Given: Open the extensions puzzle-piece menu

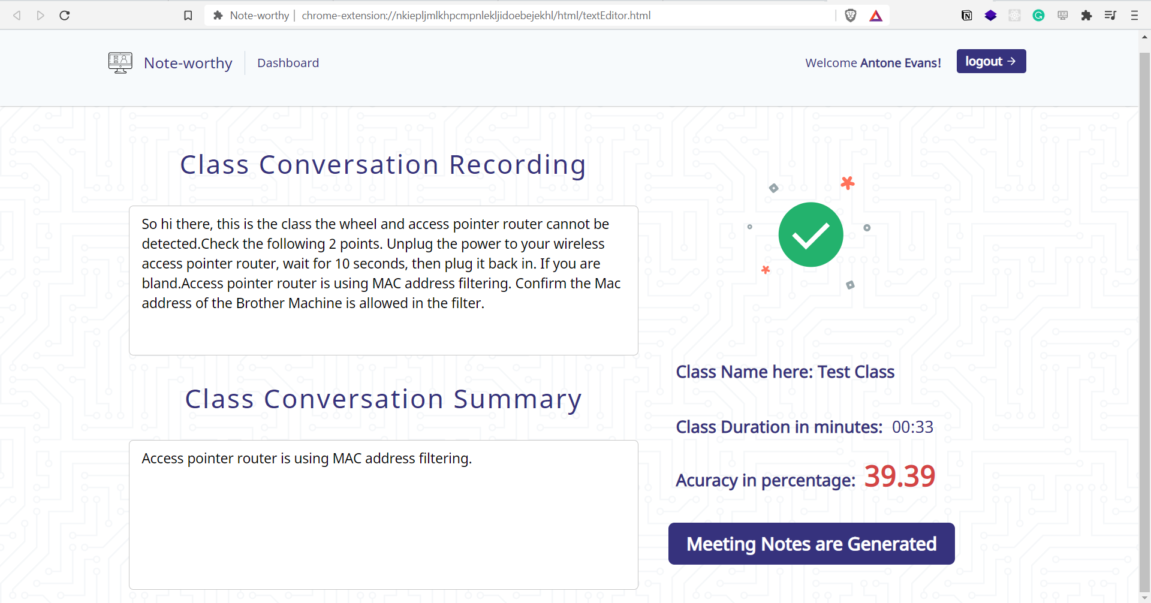Looking at the screenshot, I should [1086, 16].
